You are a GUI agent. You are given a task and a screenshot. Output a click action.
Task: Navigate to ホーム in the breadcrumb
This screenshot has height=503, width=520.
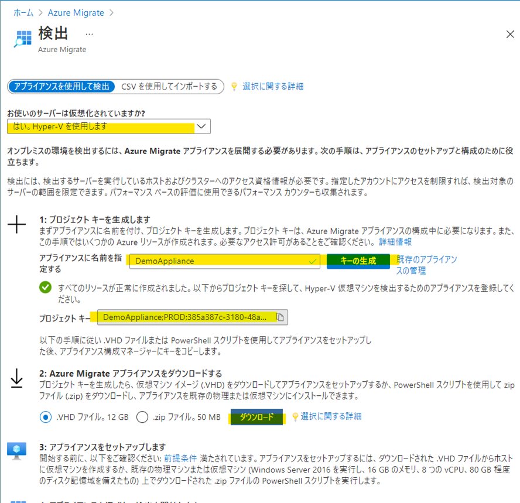tap(23, 12)
